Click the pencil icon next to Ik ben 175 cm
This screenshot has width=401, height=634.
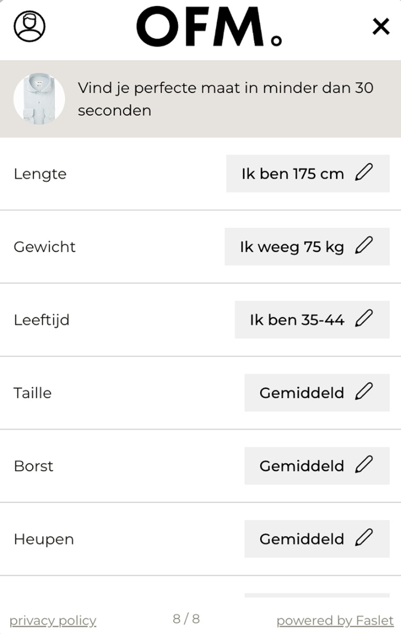[364, 172]
